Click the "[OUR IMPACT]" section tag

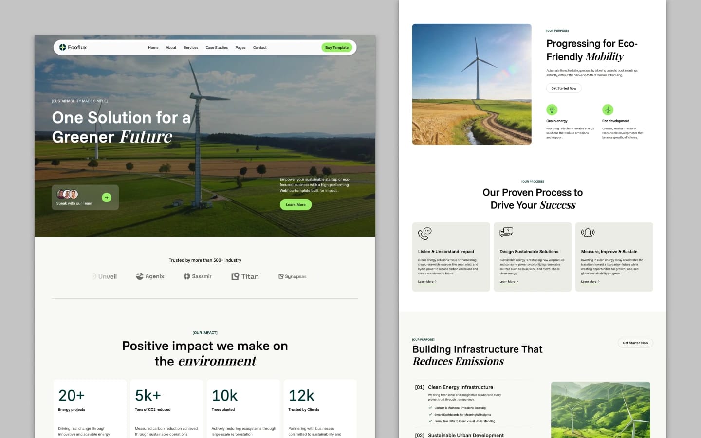coord(205,333)
